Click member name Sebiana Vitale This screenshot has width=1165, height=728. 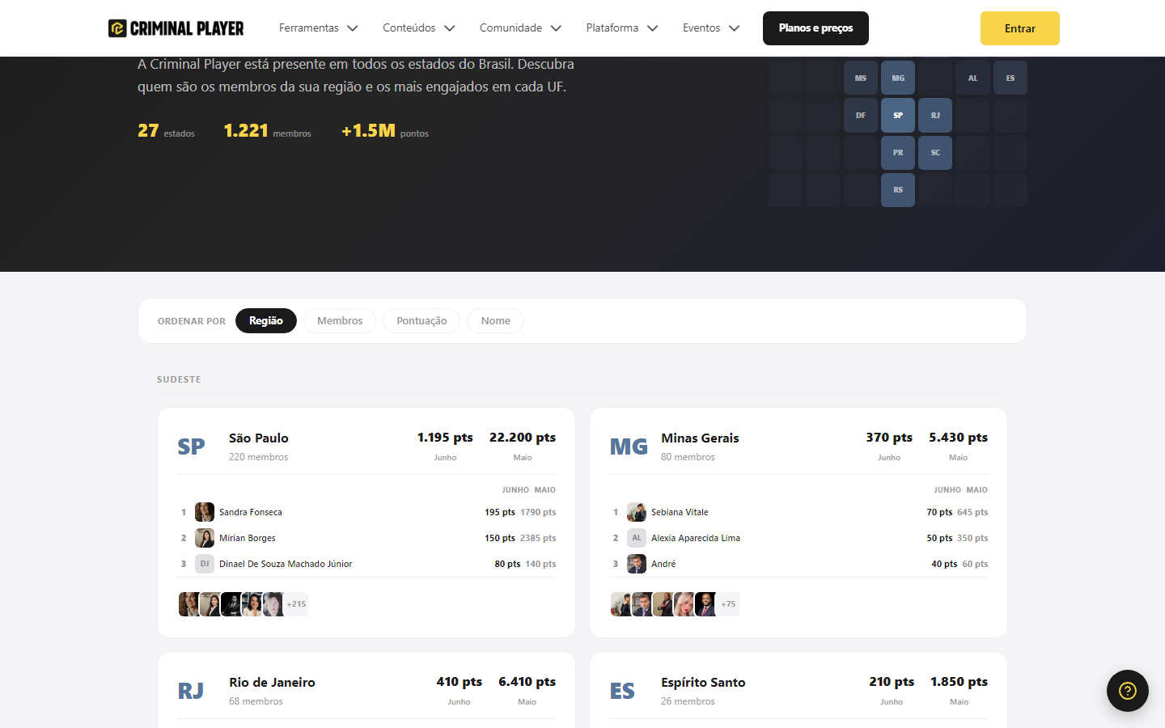click(x=680, y=512)
